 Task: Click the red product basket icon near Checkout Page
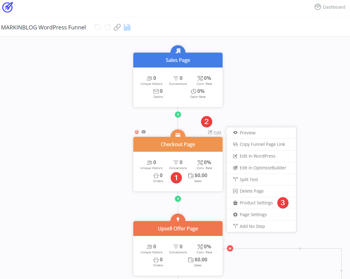137,132
